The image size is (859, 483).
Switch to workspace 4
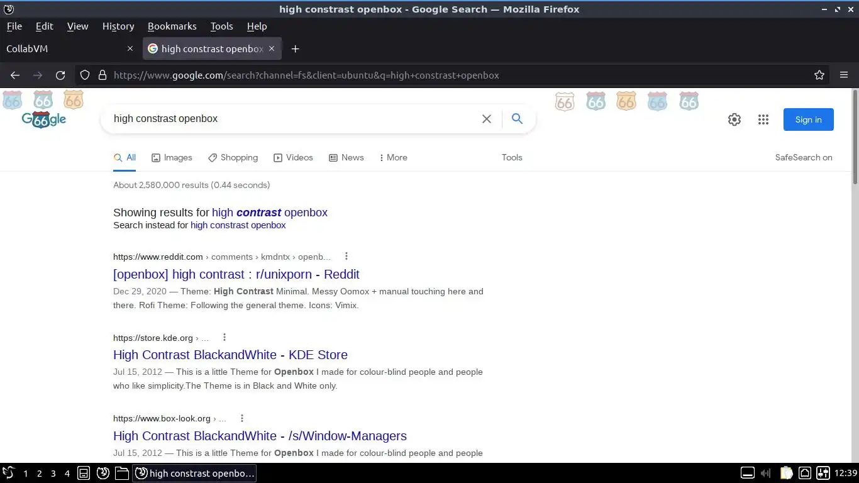(67, 474)
